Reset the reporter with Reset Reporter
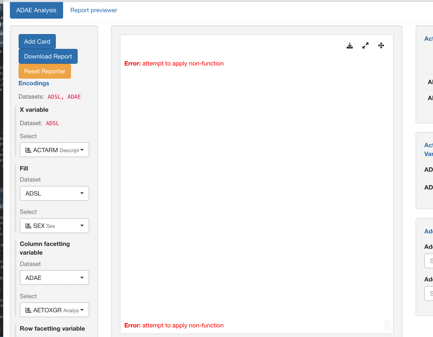The height and width of the screenshot is (337, 433). (44, 71)
